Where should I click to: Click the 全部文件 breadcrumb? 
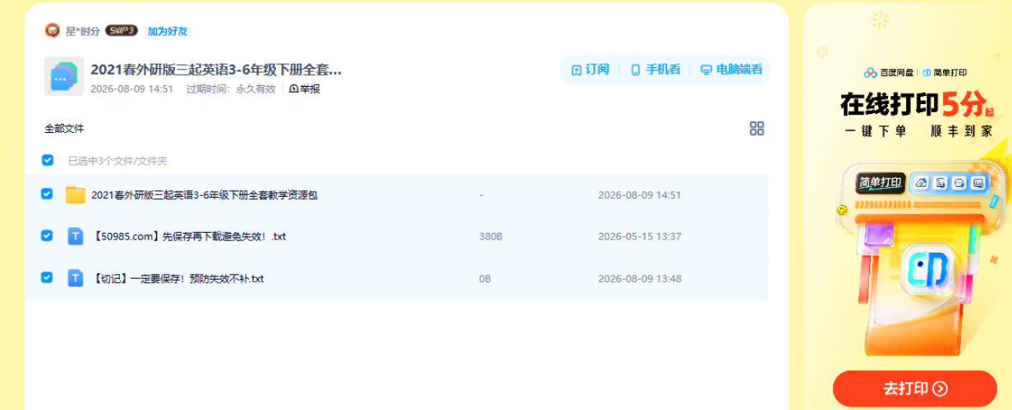[64, 129]
